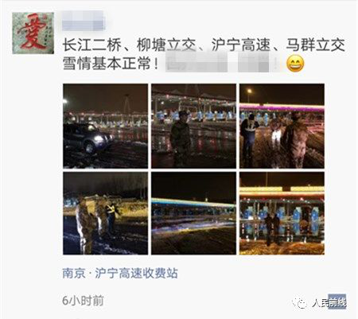Open the photo of the SUV with headlights
This screenshot has width=358, height=319.
click(105, 126)
